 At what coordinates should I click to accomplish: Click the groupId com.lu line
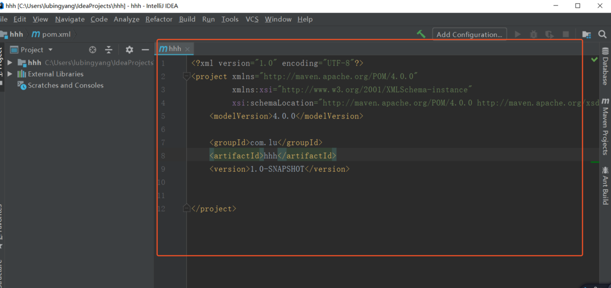[x=266, y=142]
